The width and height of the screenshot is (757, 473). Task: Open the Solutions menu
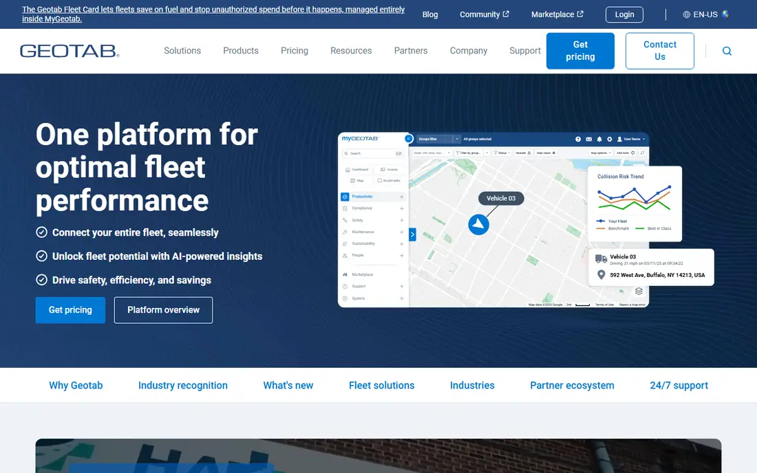click(182, 51)
